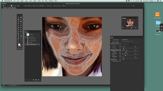
Task: Click the foreground color white swatch
Action: pos(19,44)
